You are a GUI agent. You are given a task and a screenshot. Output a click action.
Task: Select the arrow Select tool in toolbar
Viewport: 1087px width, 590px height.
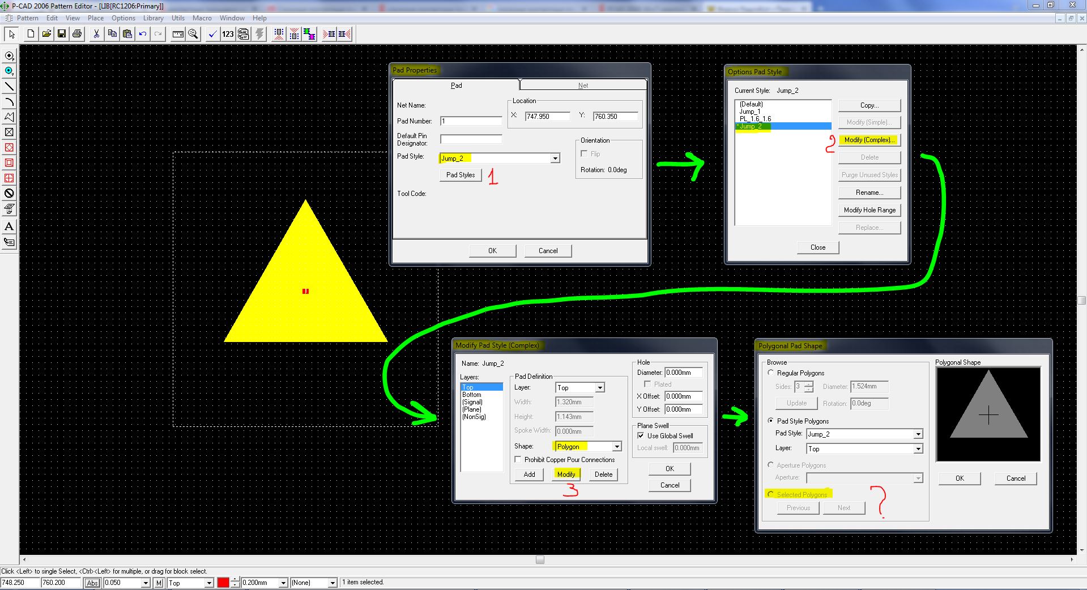coord(11,34)
